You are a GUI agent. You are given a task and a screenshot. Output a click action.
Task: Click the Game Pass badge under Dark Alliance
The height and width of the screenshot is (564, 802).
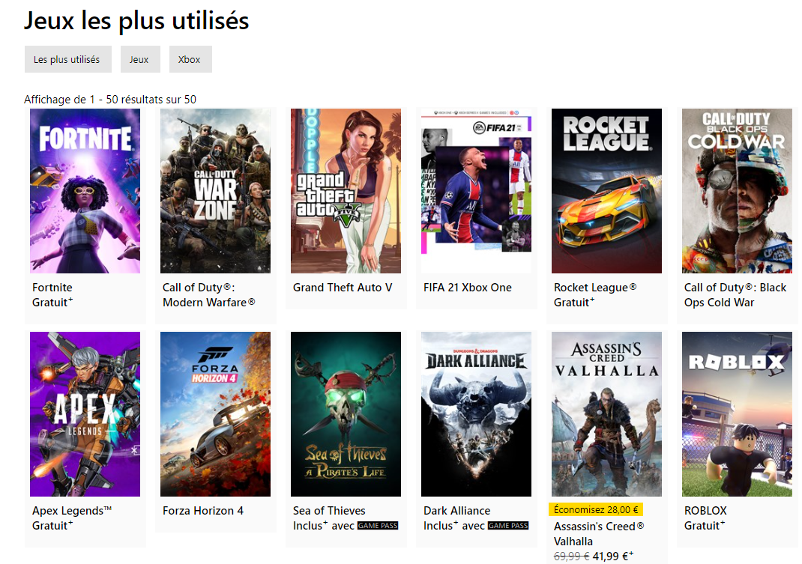[508, 526]
